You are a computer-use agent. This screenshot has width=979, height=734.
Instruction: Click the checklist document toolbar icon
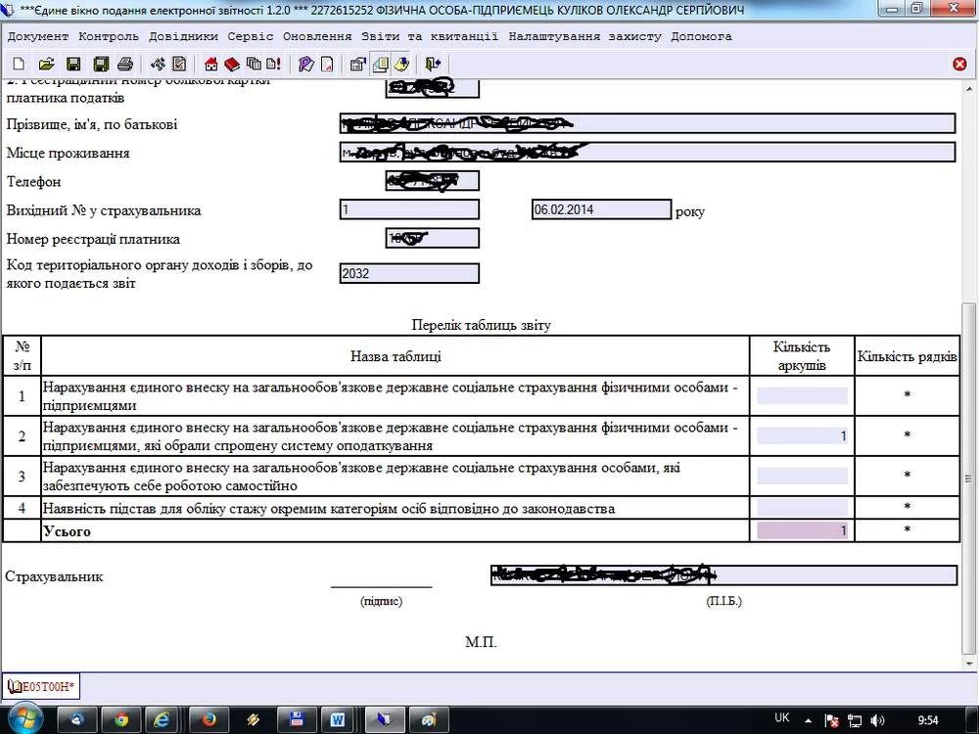(179, 65)
